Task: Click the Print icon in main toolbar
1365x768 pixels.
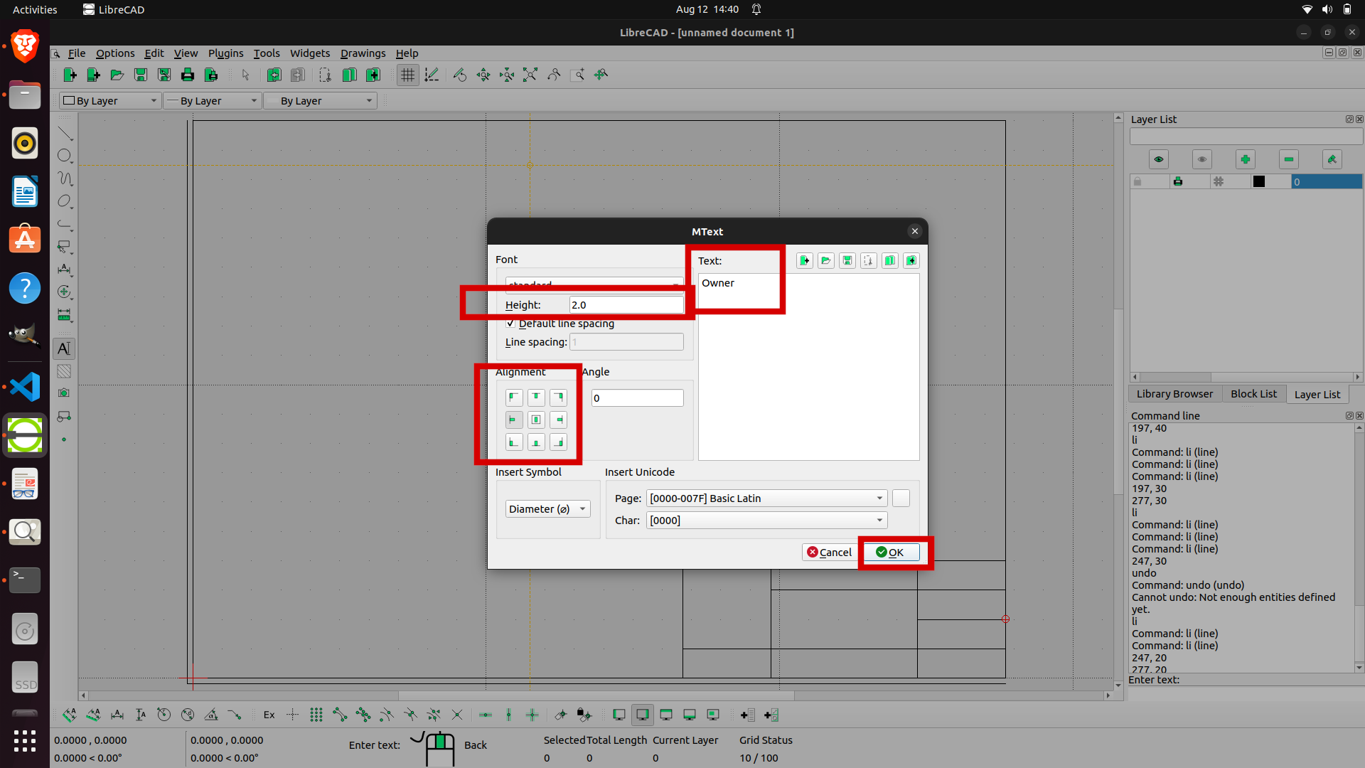Action: pos(188,75)
